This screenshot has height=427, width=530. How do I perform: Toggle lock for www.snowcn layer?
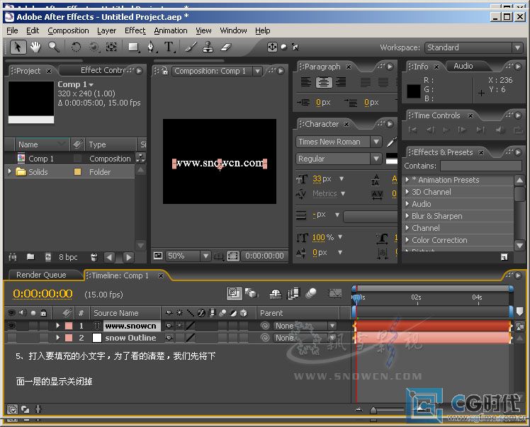(44, 326)
